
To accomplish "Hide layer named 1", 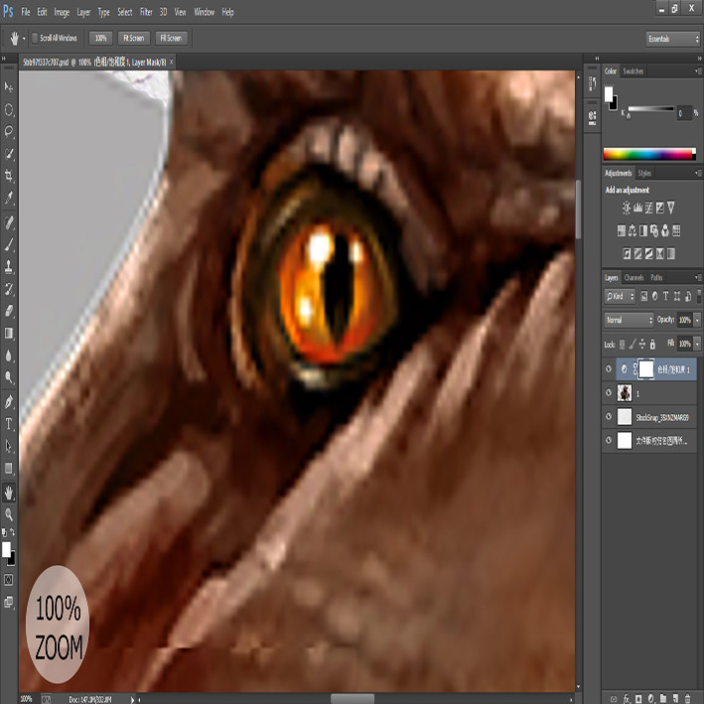I will [x=609, y=392].
